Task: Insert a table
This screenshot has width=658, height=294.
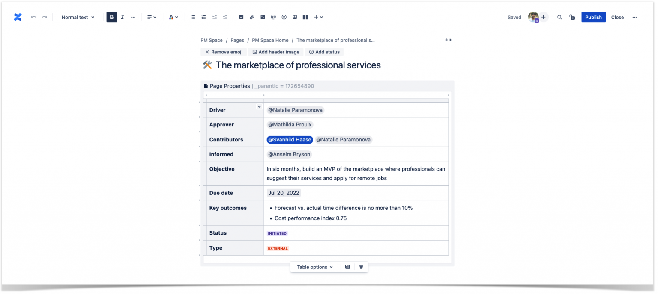Action: click(x=294, y=17)
